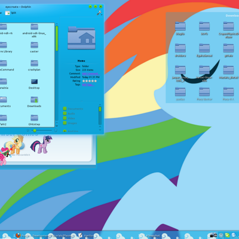Select the Anytime radio option
This screenshot has height=239, width=239.
[65, 131]
